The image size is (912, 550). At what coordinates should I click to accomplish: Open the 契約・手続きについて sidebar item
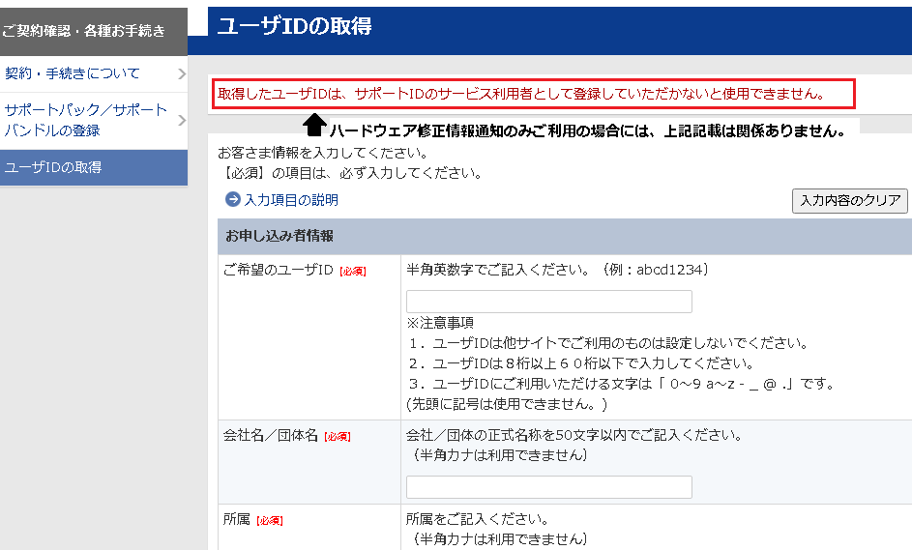73,73
